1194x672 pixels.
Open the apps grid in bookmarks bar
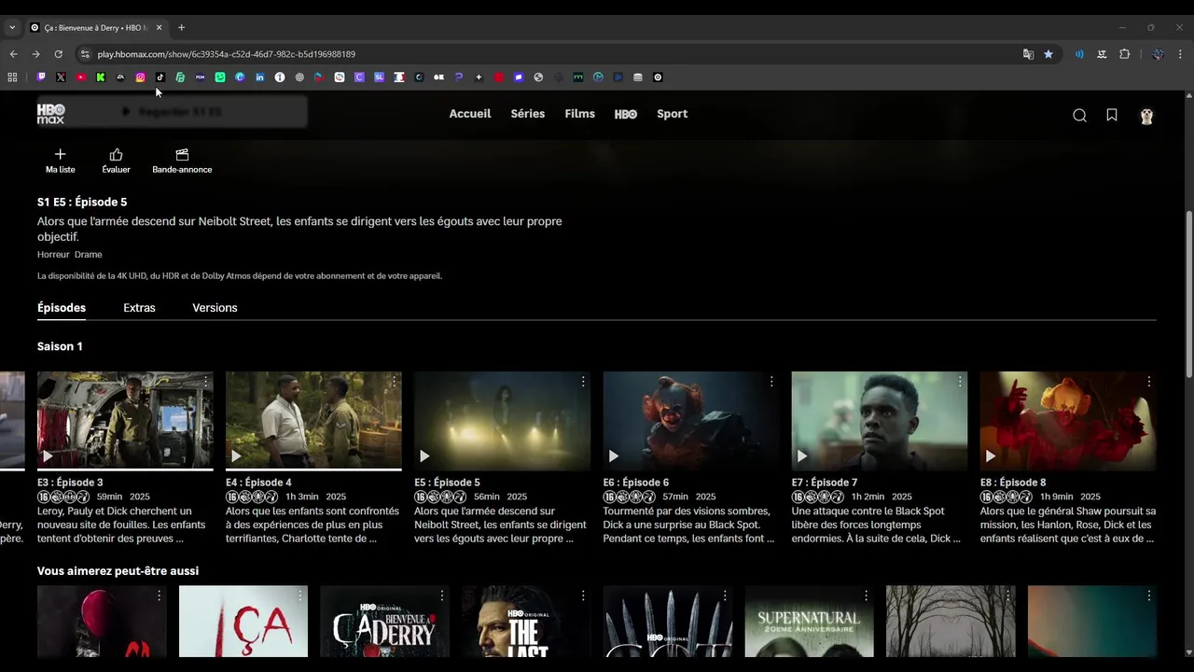coord(12,77)
